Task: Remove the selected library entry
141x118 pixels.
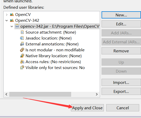Action: (x=121, y=51)
